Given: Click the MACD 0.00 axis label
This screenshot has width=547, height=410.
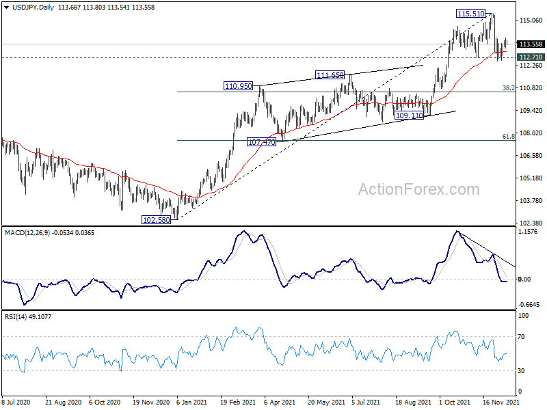Looking at the screenshot, I should [524, 279].
